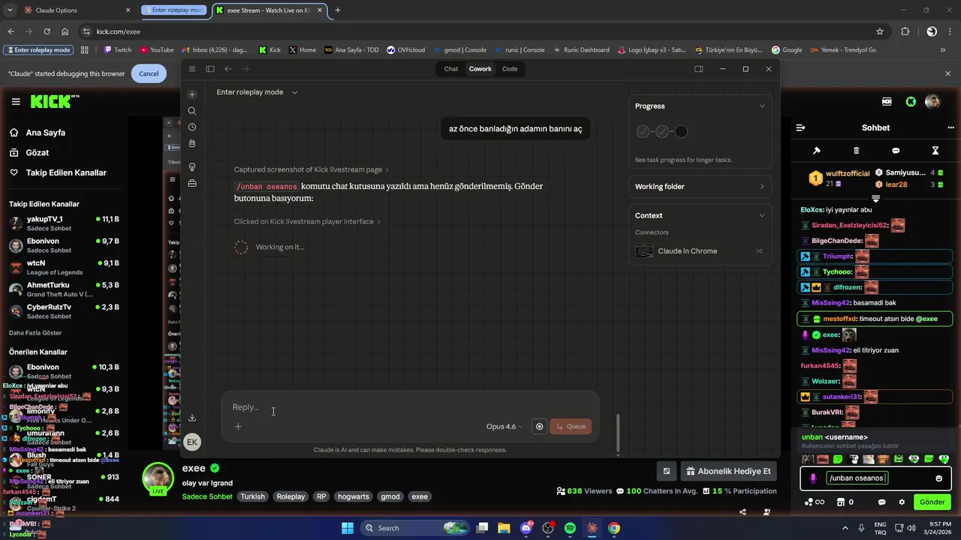
Task: Open CyberRulzTv channel in followed list
Action: (x=64, y=311)
